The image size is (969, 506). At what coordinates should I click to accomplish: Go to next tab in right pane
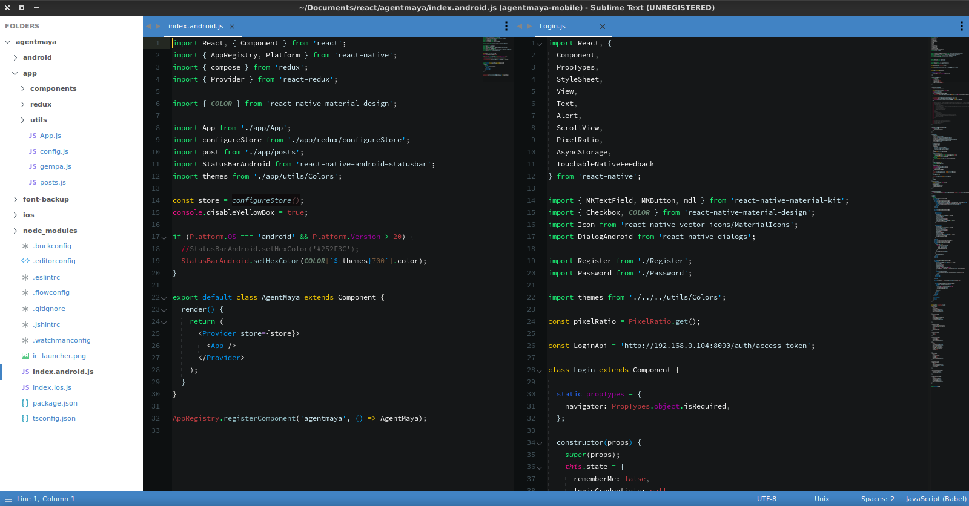click(x=529, y=26)
